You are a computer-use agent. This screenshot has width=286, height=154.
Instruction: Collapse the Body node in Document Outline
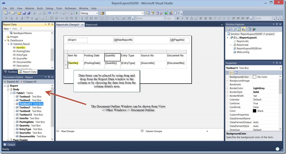click(8, 89)
